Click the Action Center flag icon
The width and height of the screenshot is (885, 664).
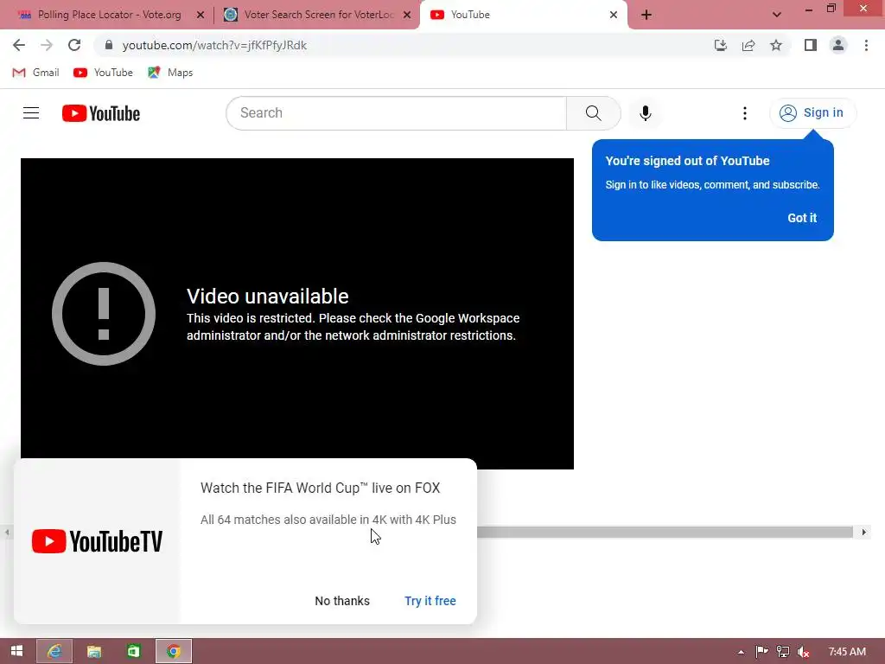point(762,652)
